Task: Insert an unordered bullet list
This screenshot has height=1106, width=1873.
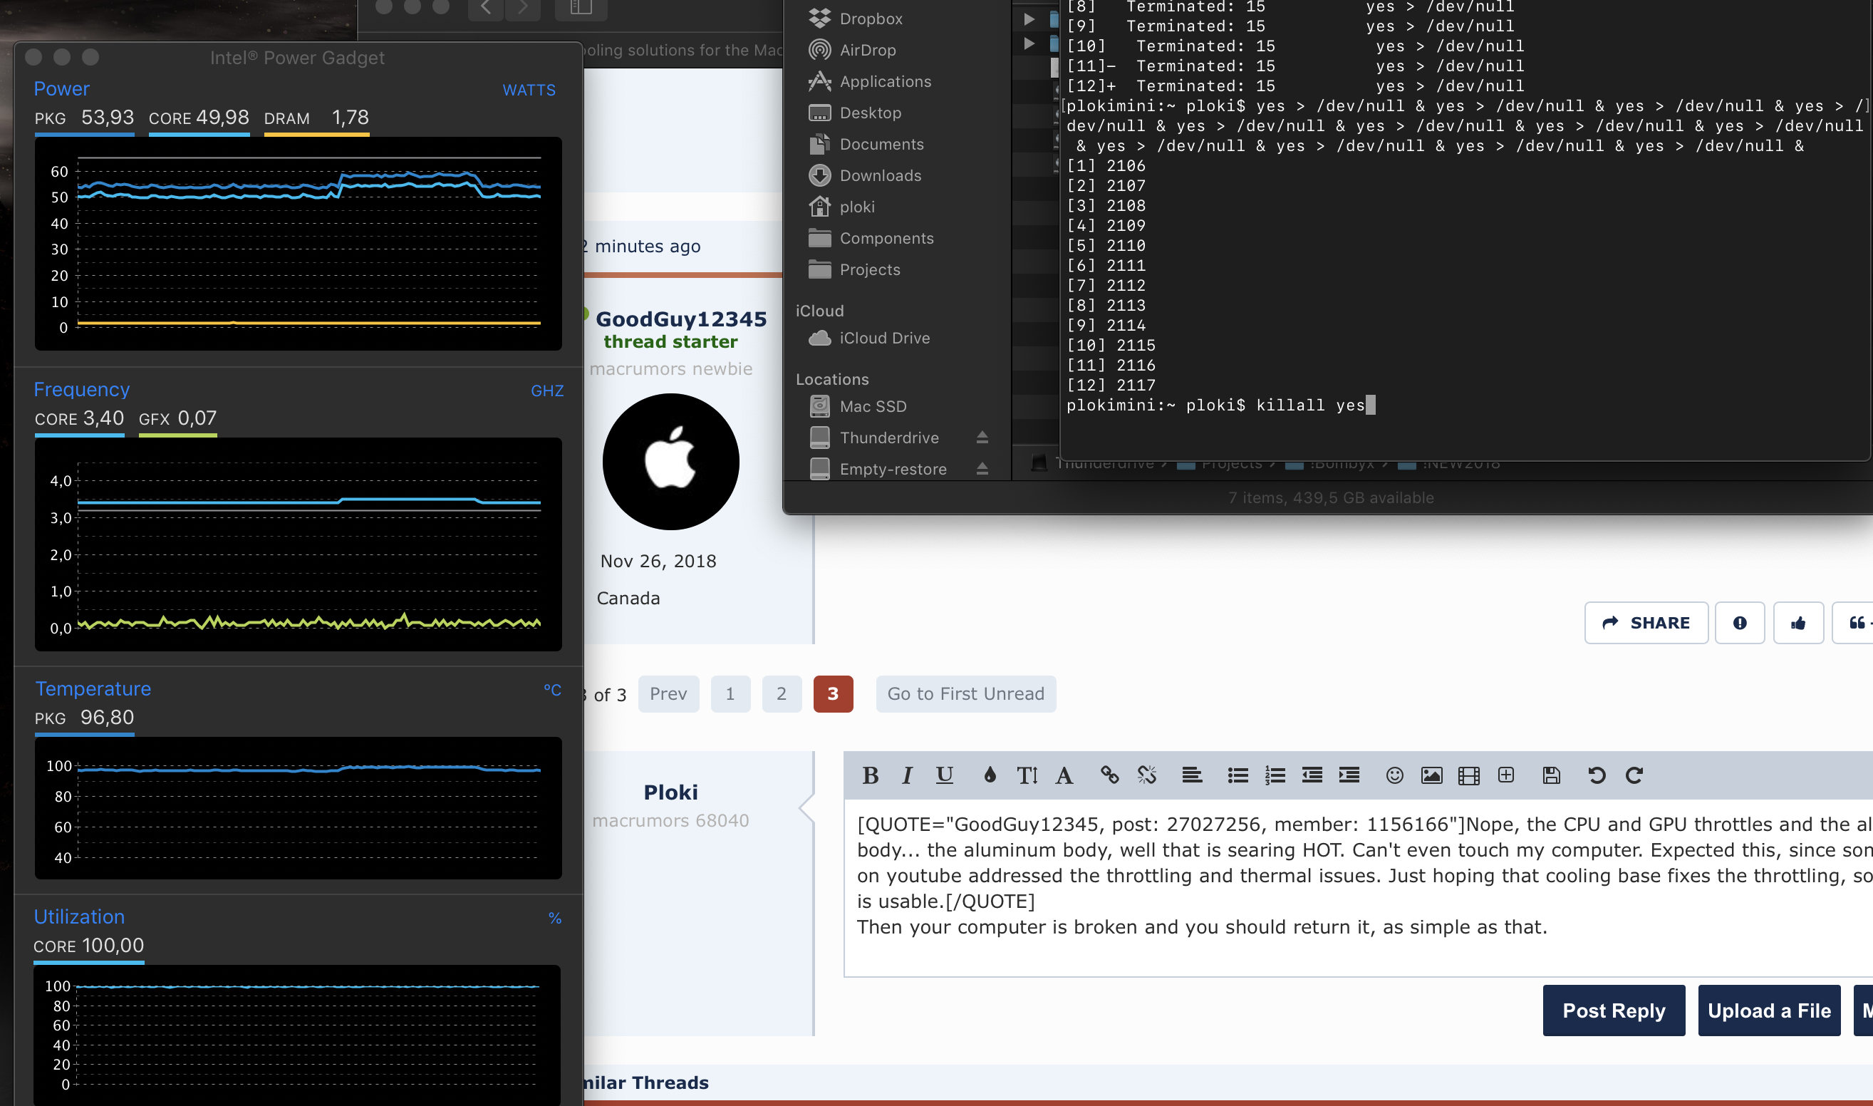Action: pos(1238,775)
